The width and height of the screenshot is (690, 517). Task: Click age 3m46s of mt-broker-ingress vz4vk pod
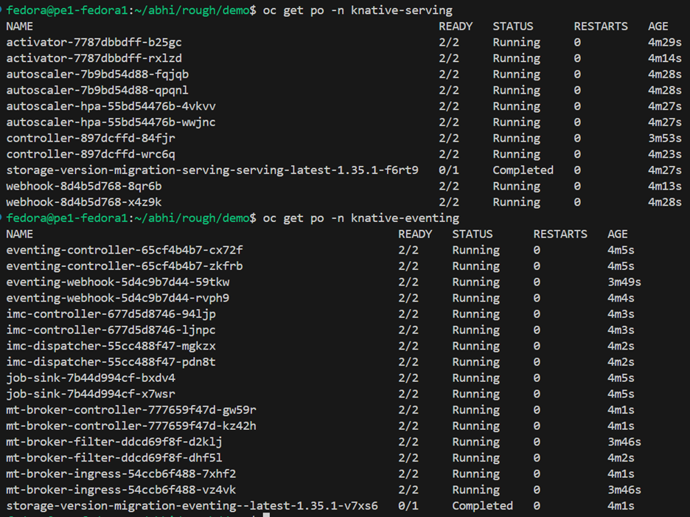(624, 490)
